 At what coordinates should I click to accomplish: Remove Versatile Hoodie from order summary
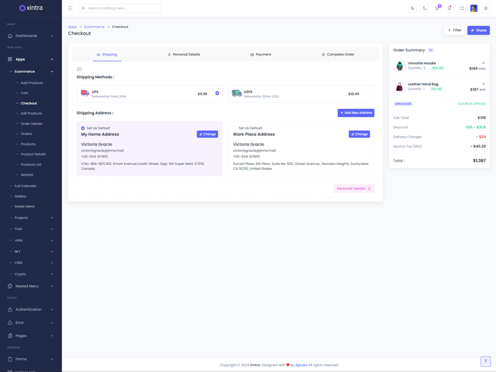pos(484,63)
